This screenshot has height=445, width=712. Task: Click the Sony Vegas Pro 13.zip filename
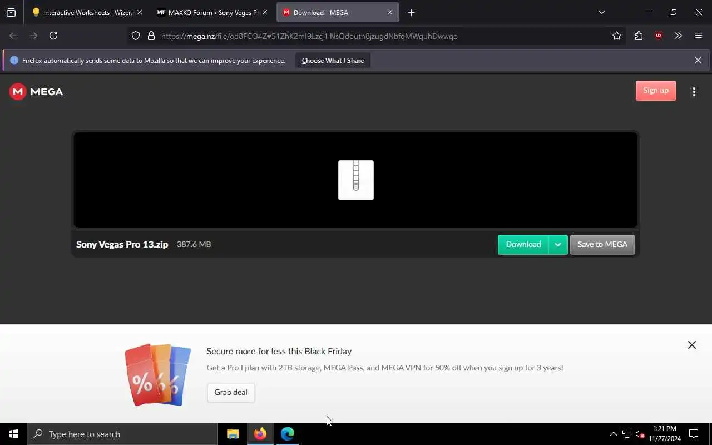tap(122, 244)
